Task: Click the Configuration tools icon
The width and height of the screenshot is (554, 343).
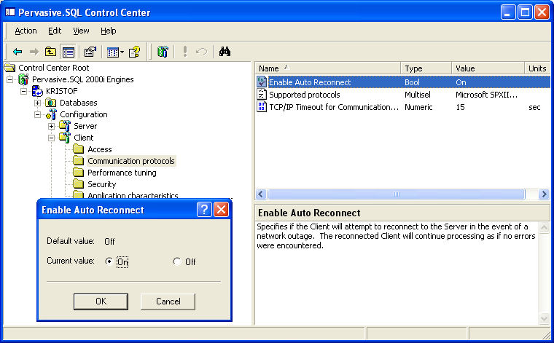Action: [51, 114]
